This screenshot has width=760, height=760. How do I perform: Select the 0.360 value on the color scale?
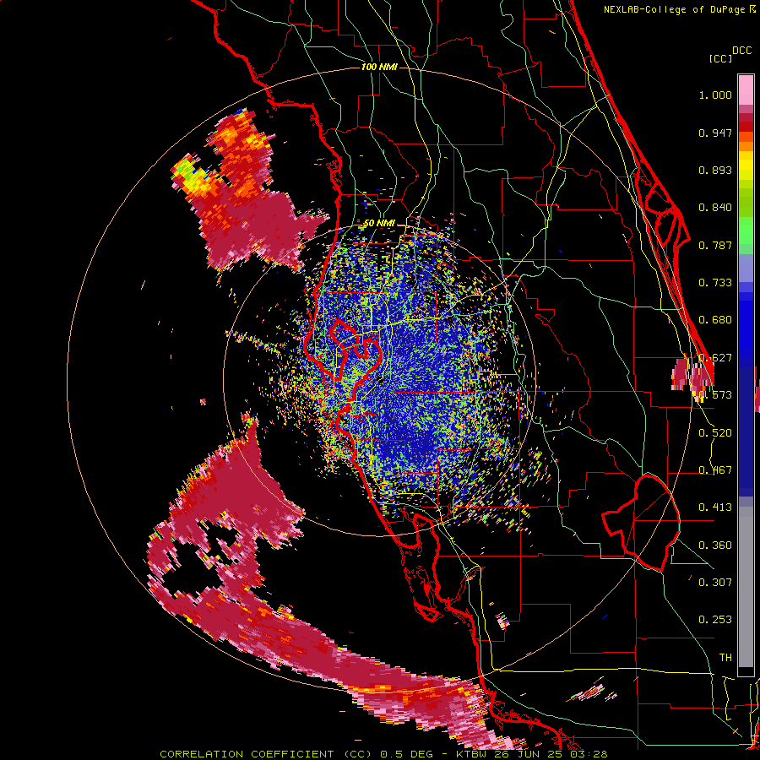coord(715,546)
